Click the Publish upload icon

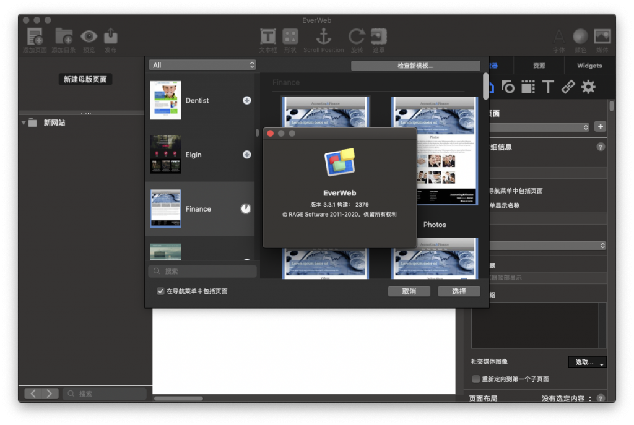(x=110, y=36)
